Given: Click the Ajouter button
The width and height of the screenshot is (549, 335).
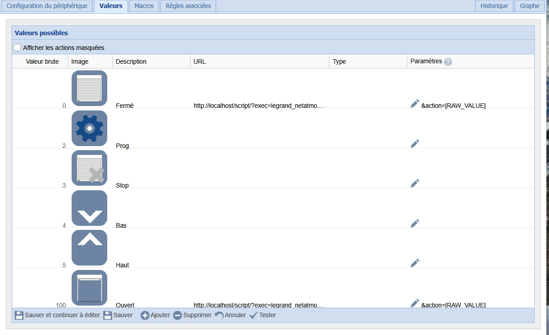Looking at the screenshot, I should (x=155, y=315).
